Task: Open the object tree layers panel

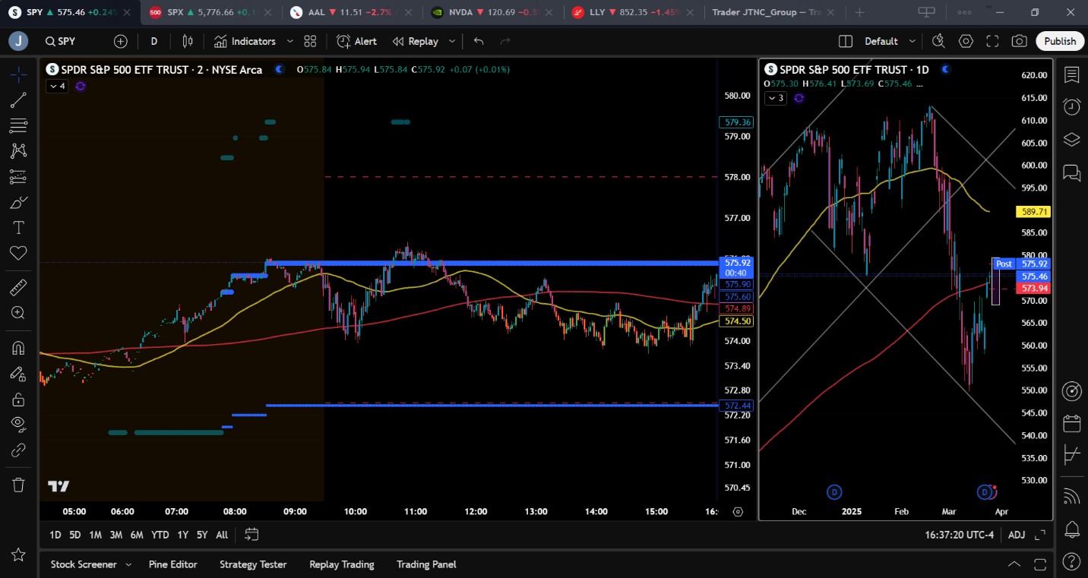Action: click(1072, 139)
